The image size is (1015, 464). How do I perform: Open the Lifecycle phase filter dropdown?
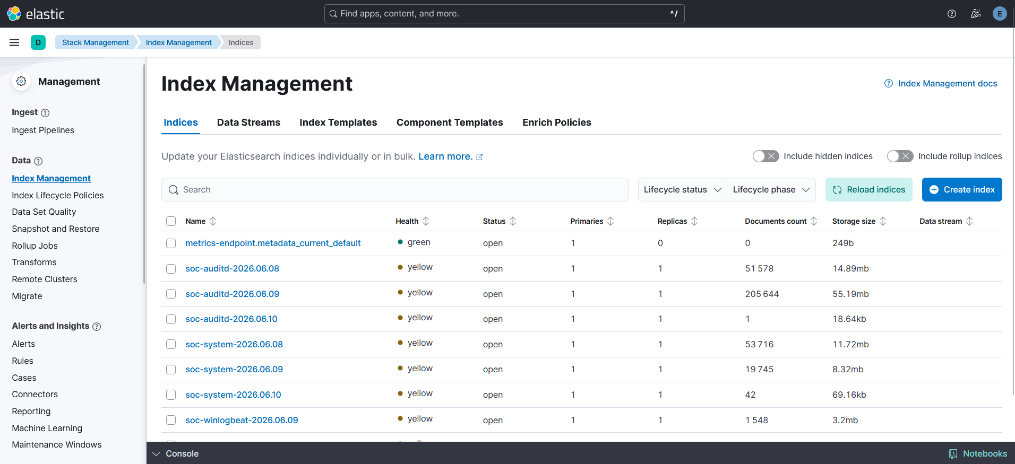click(x=771, y=190)
